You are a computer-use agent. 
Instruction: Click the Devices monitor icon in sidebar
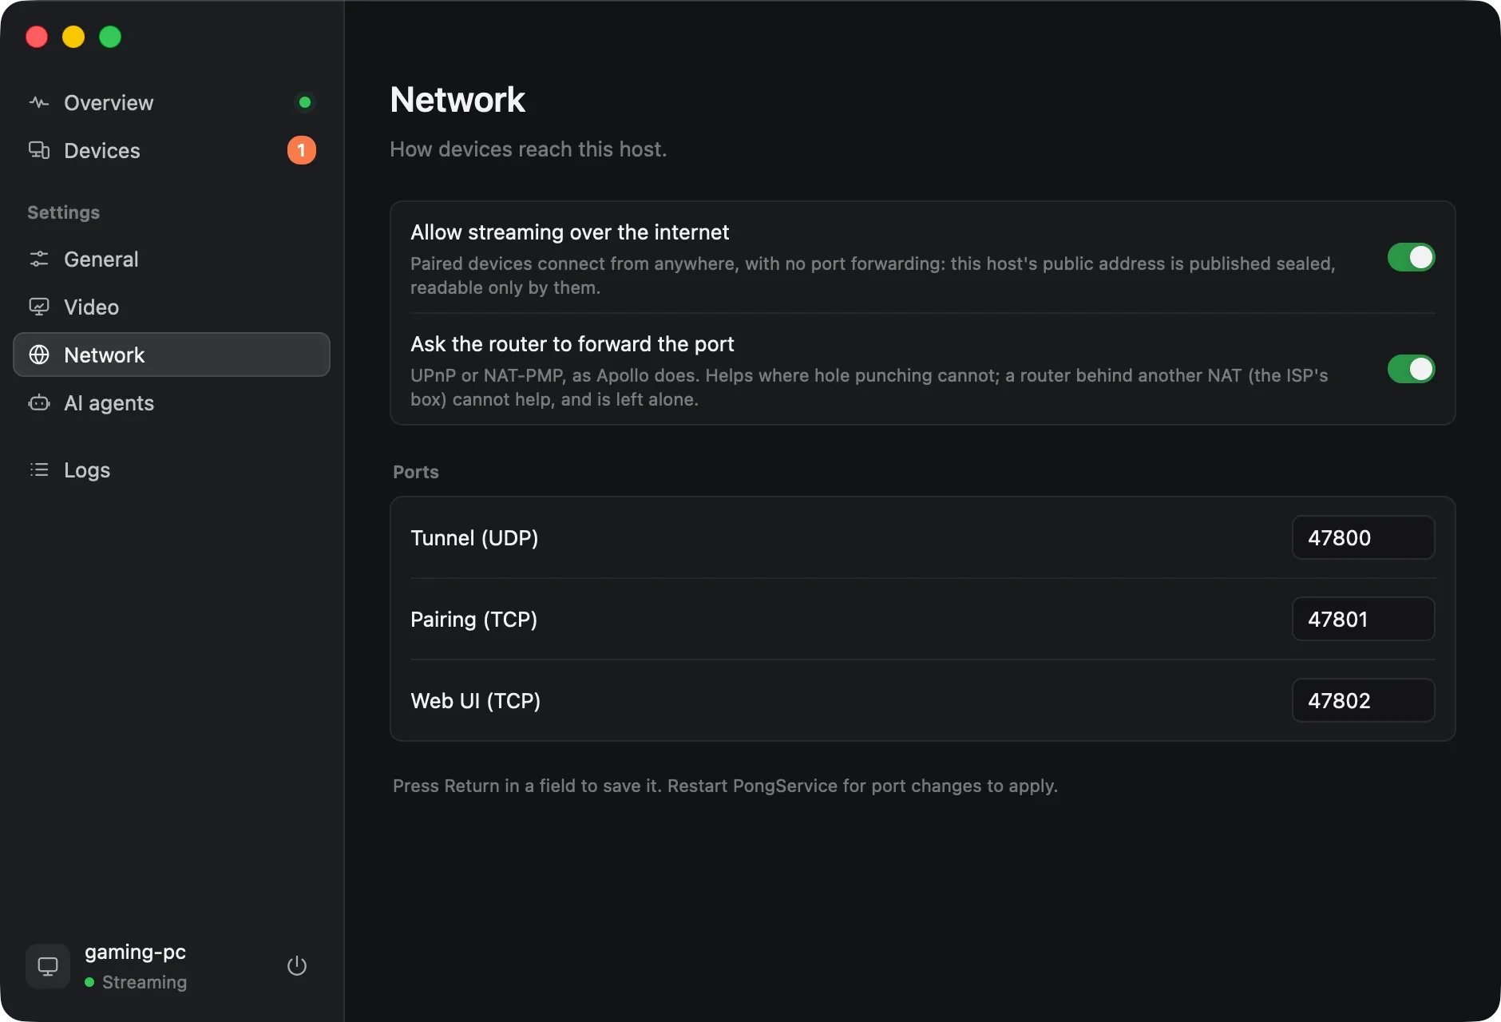pyautogui.click(x=39, y=150)
